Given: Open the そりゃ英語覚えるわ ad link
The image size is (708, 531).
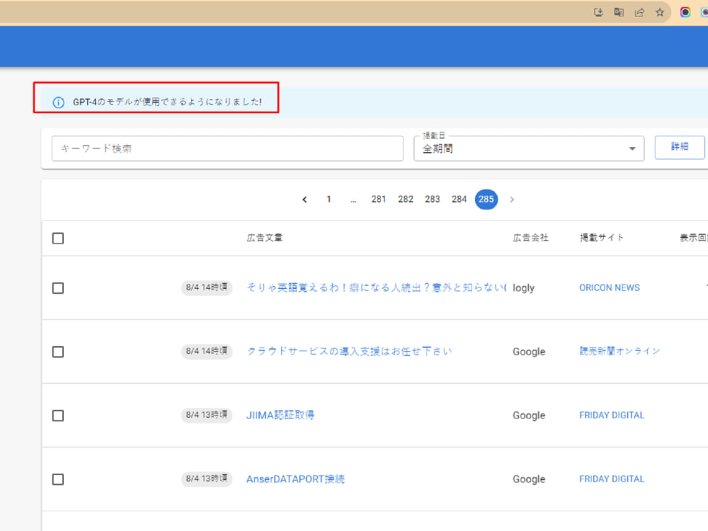Looking at the screenshot, I should [377, 287].
